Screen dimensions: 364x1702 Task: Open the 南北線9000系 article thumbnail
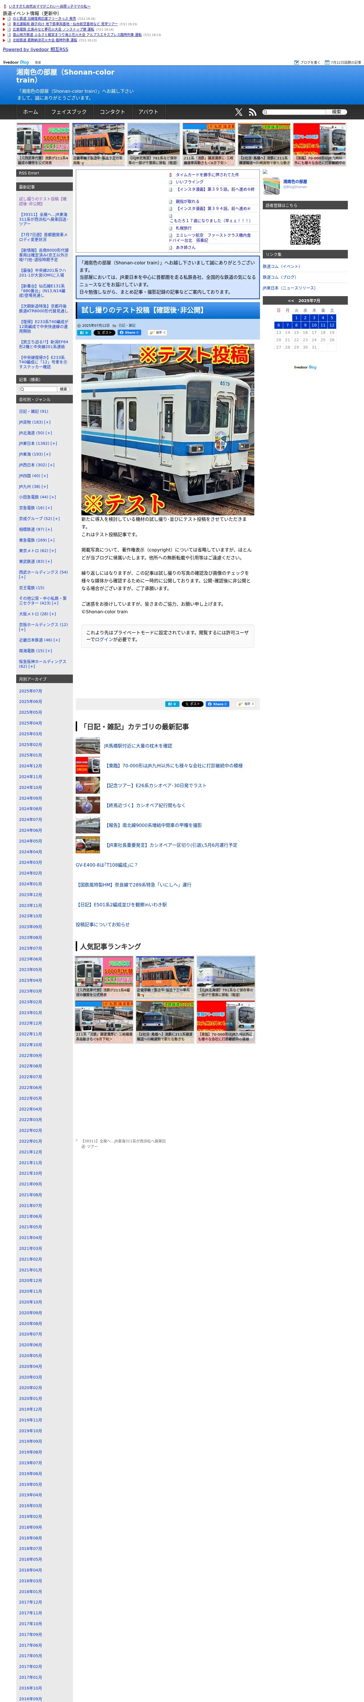88,825
